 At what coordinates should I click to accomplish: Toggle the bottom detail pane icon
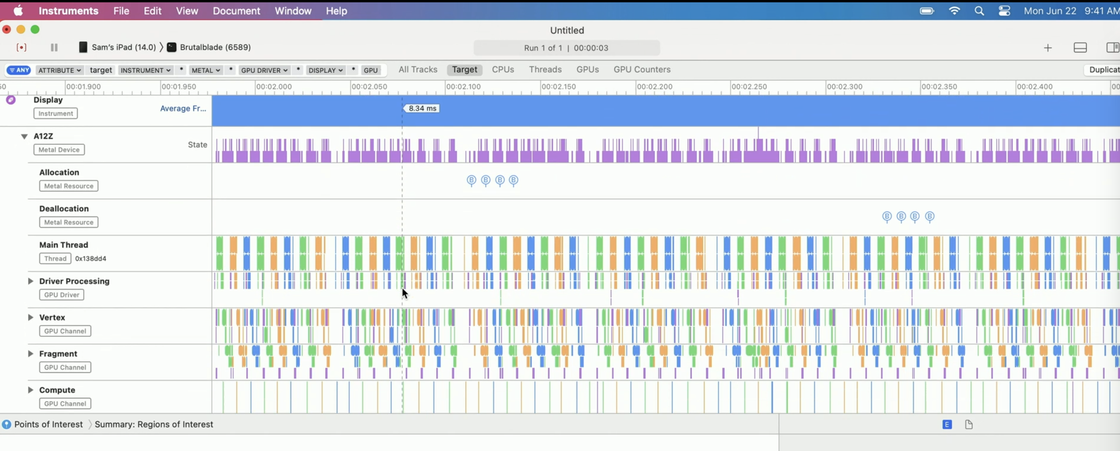tap(1080, 47)
